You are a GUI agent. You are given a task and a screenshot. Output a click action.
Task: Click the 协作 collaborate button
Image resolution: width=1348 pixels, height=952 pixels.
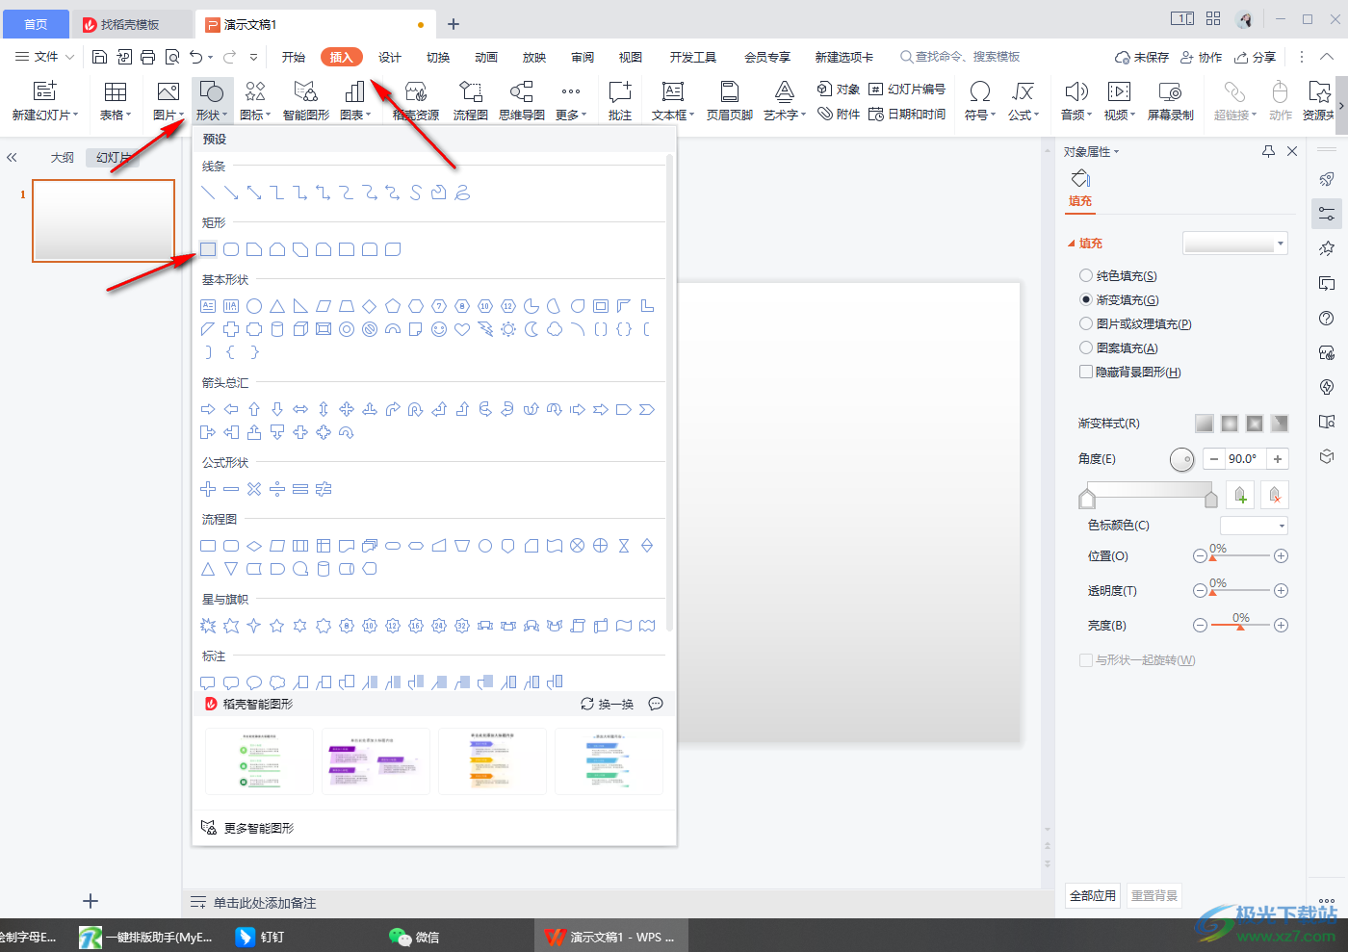pos(1202,57)
